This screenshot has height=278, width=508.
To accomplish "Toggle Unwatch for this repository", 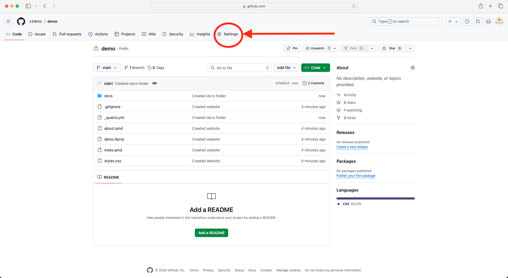I will pyautogui.click(x=317, y=48).
